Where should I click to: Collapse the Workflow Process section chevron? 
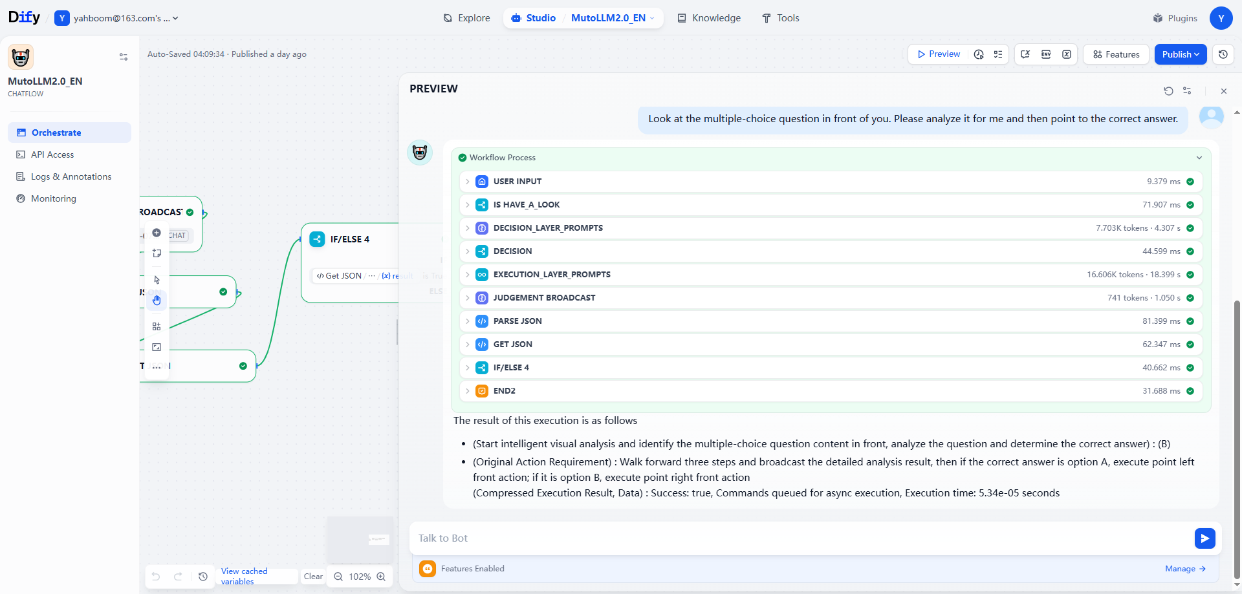[1199, 158]
